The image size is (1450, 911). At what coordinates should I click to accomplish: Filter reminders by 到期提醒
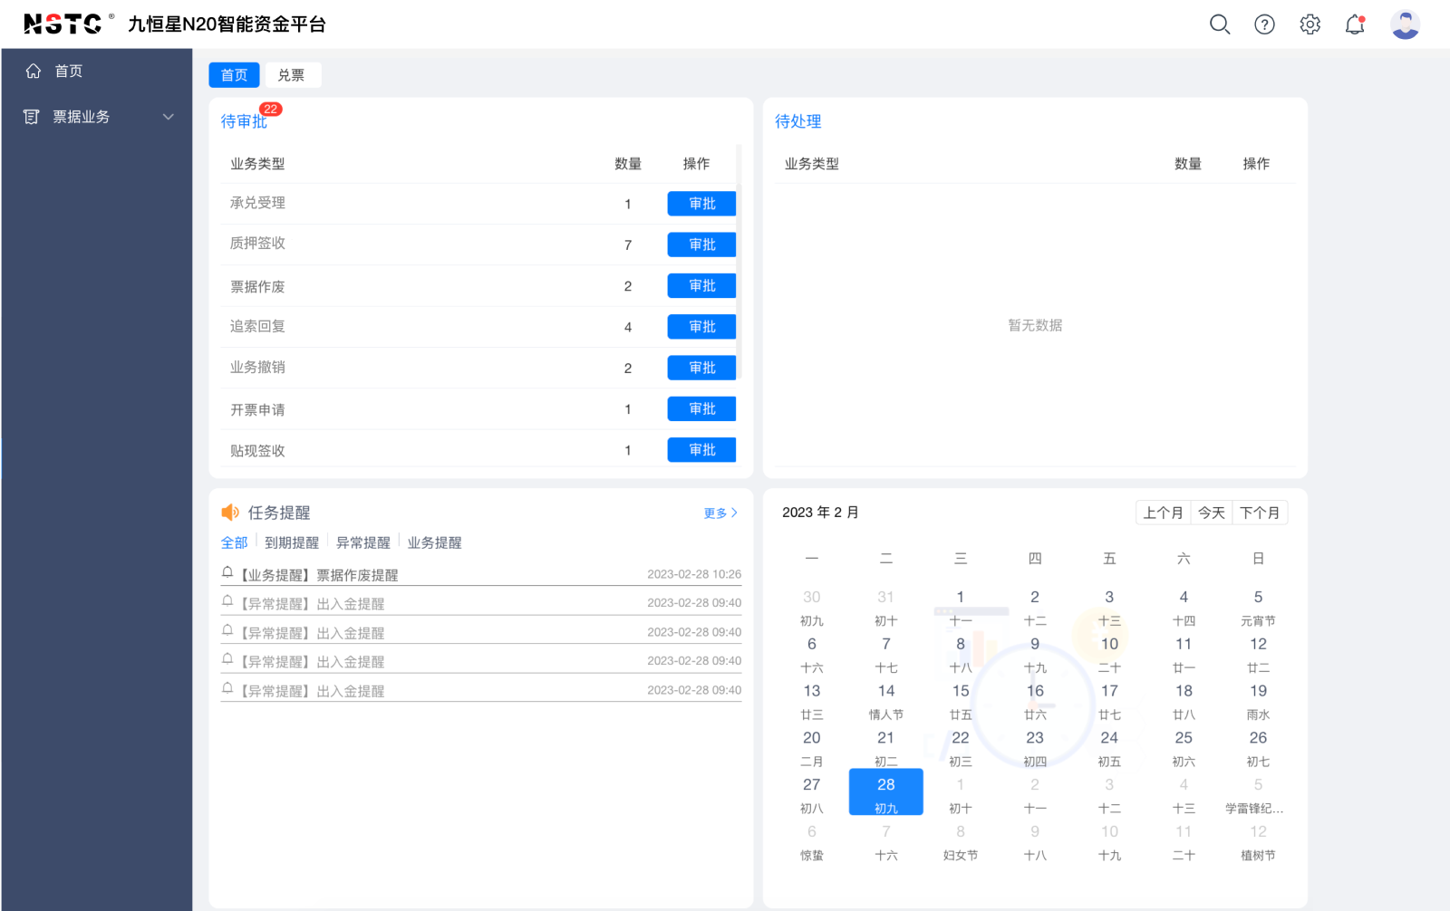pos(292,542)
